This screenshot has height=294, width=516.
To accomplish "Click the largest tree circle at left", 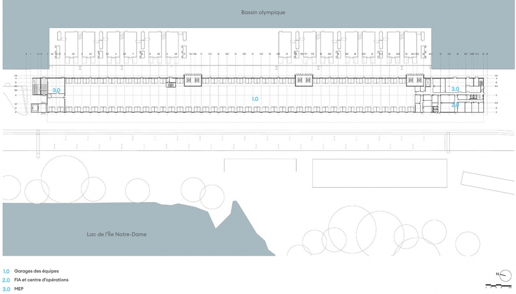I will click(x=64, y=179).
